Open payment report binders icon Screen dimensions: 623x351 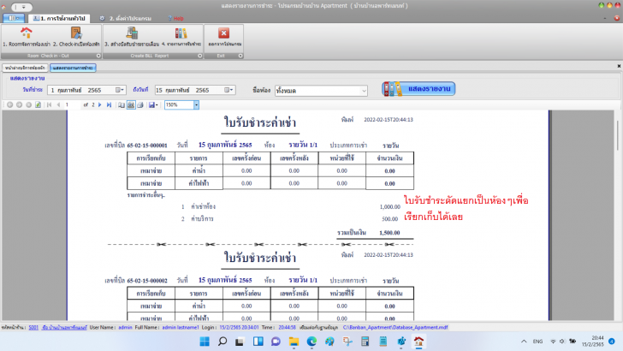tap(181, 33)
